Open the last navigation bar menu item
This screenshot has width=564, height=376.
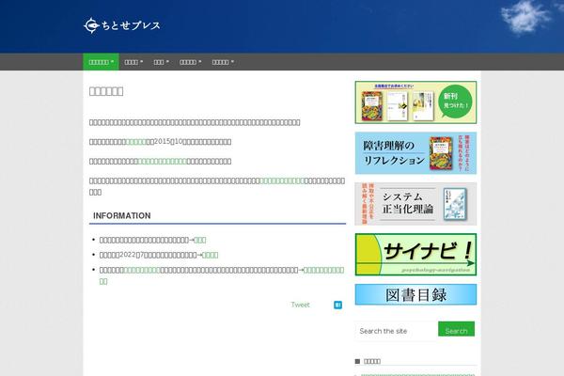point(223,62)
